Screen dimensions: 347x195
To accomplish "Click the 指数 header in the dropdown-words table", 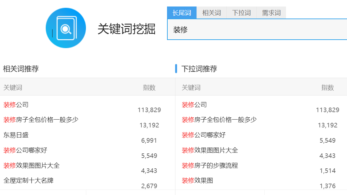I will 328,88.
